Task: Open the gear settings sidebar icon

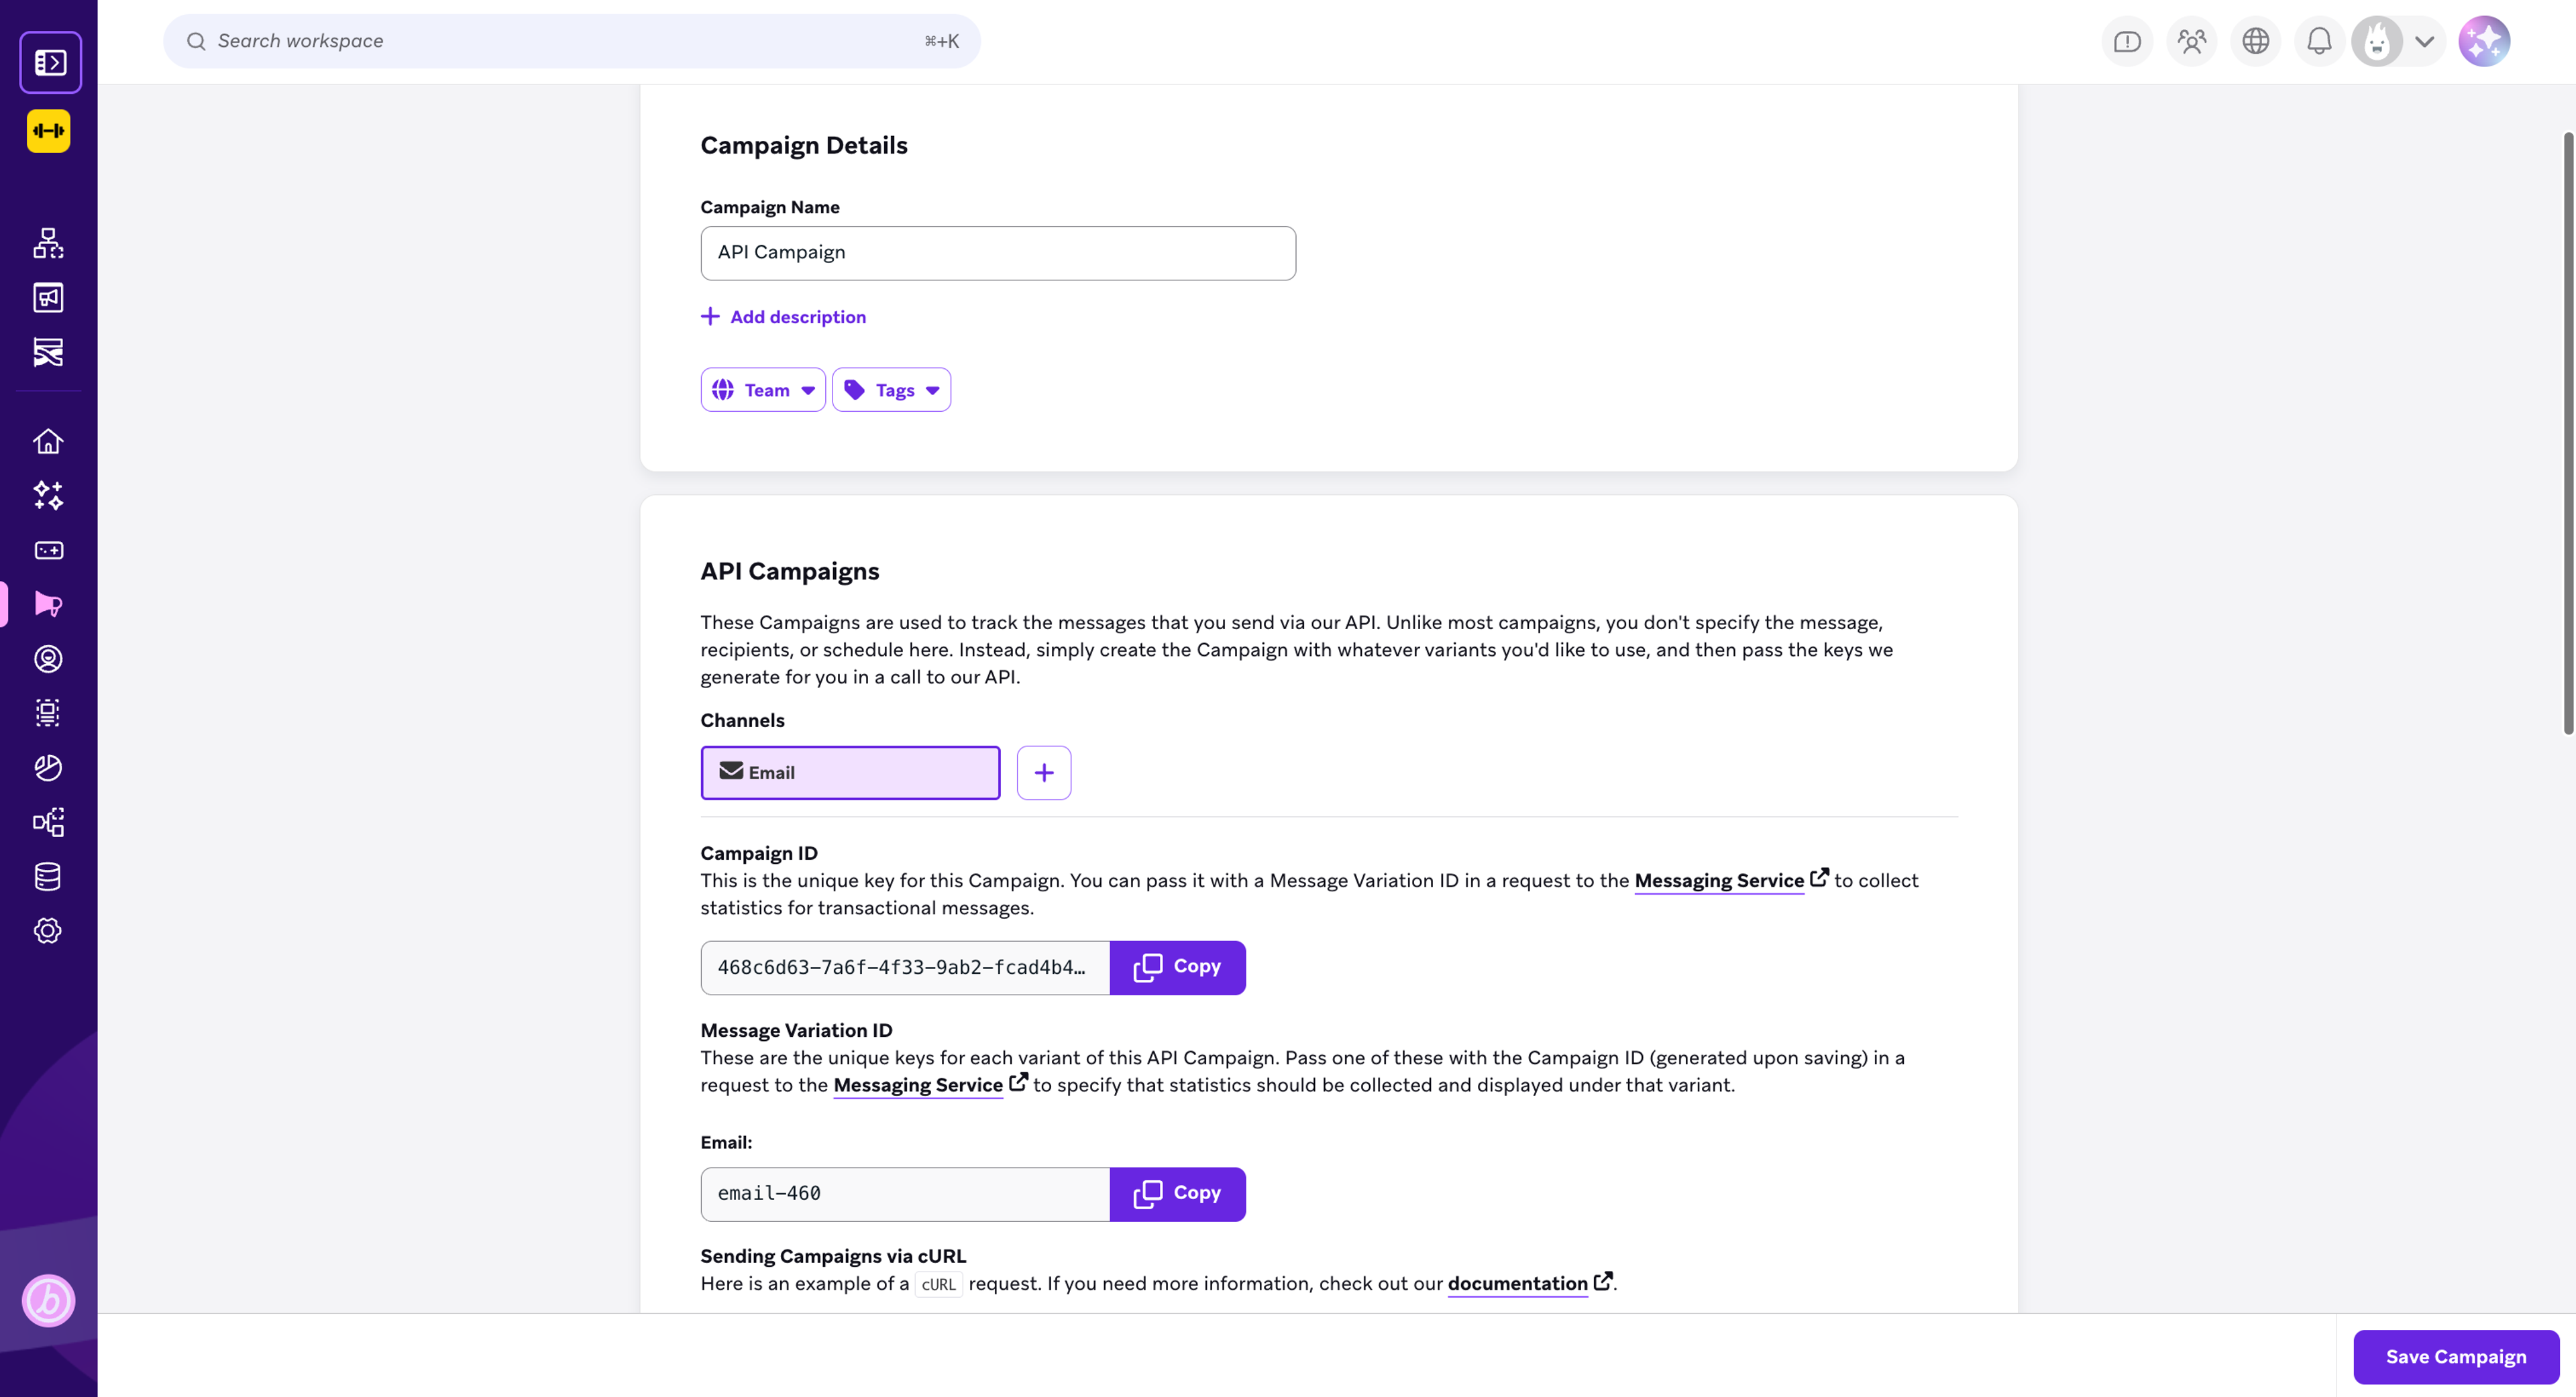Action: (x=48, y=931)
